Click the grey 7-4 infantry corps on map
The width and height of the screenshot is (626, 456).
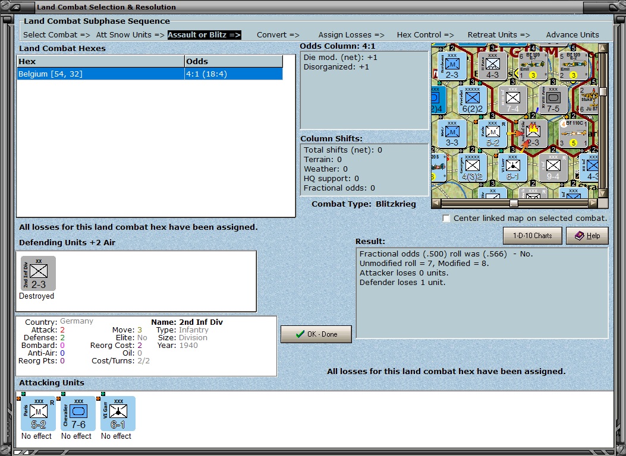512,100
